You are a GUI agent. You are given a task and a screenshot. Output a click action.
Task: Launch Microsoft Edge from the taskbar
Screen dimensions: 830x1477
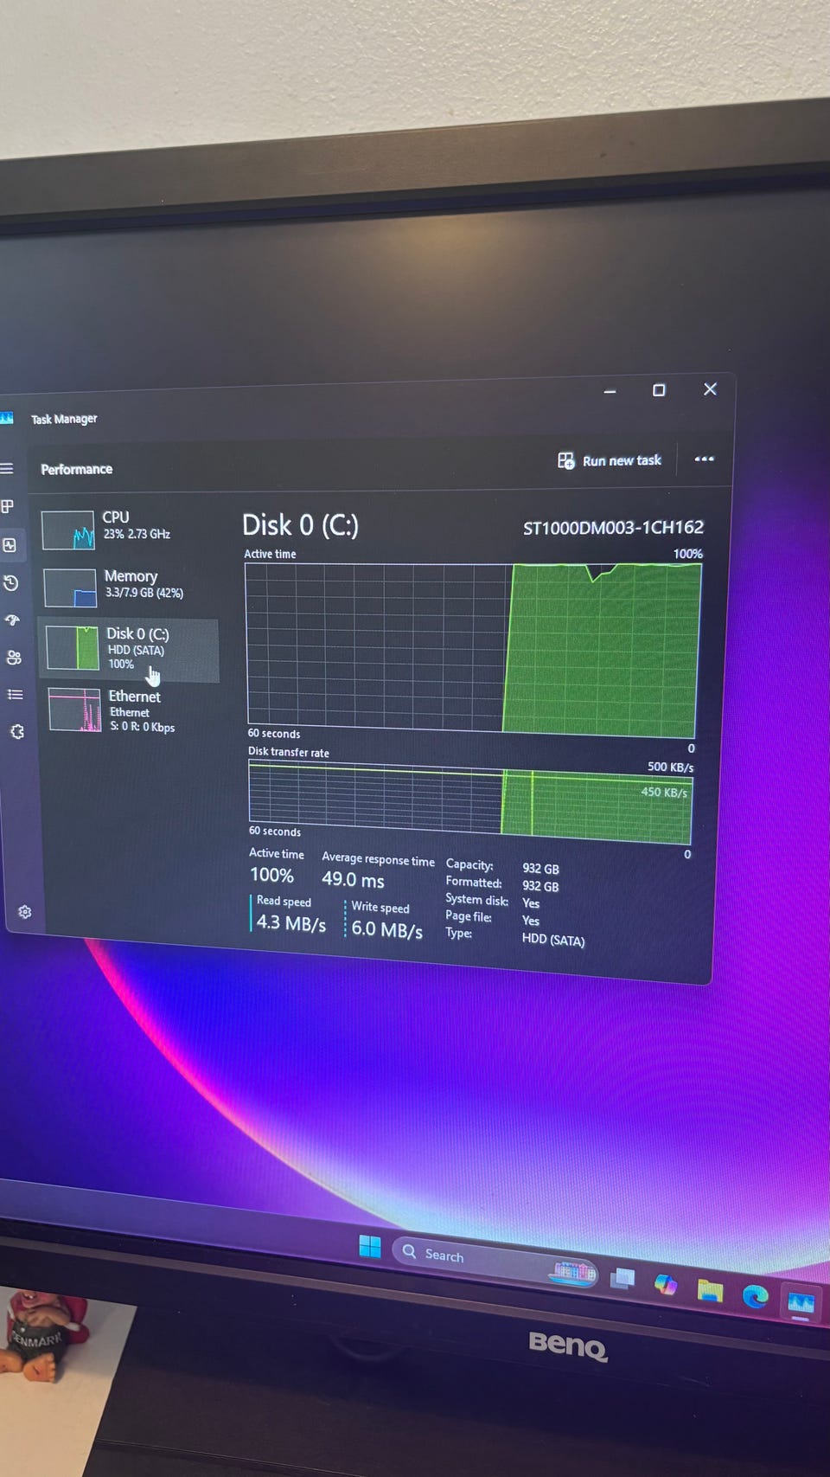[x=756, y=1296]
